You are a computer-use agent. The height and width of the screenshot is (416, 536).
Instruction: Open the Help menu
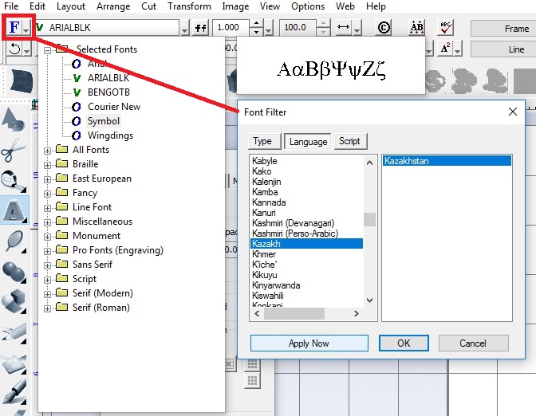376,6
